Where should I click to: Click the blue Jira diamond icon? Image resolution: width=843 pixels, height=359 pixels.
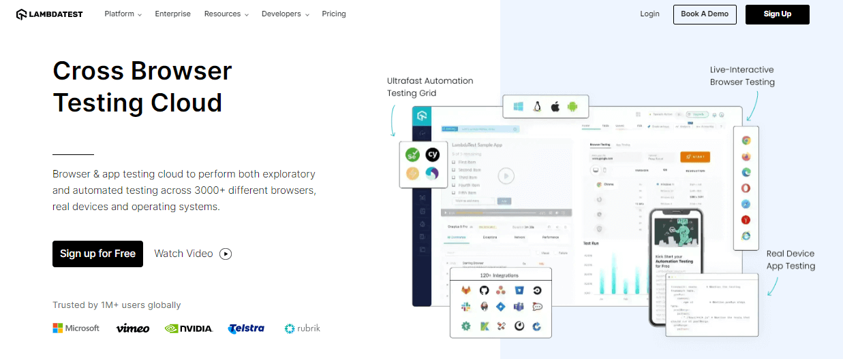click(502, 307)
